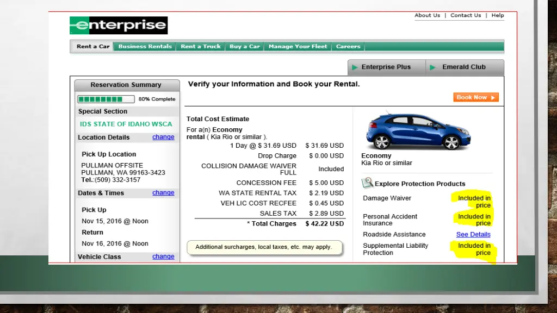Change the Dates & Times
This screenshot has width=557, height=313.
click(163, 193)
